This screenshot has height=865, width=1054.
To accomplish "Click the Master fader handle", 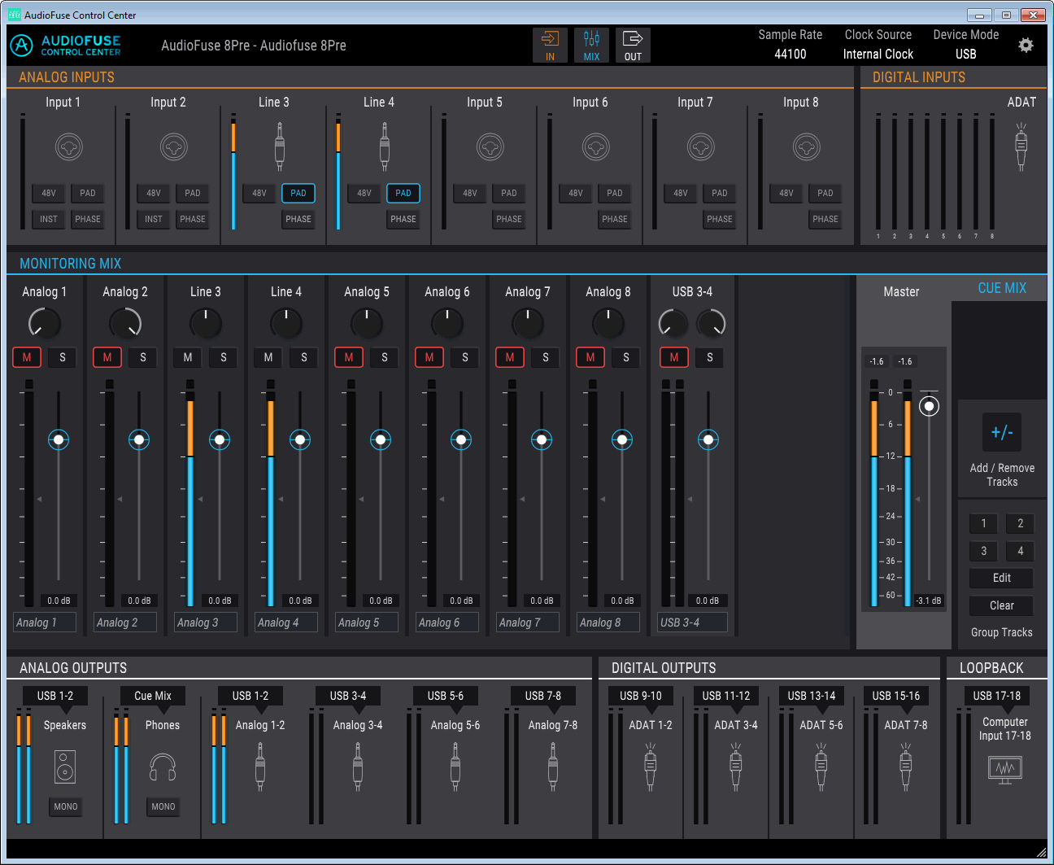I will tap(929, 406).
